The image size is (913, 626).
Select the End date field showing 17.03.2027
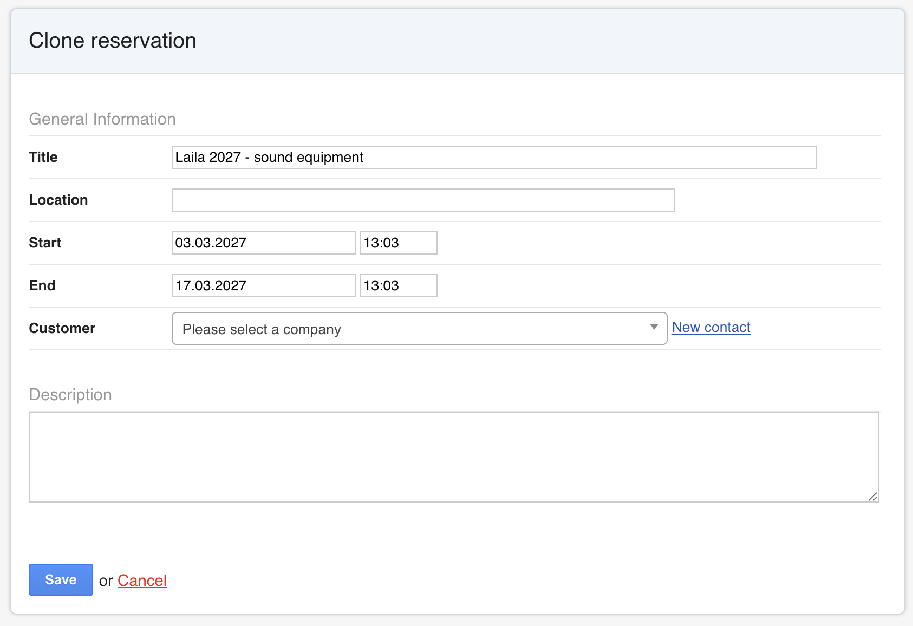point(263,285)
